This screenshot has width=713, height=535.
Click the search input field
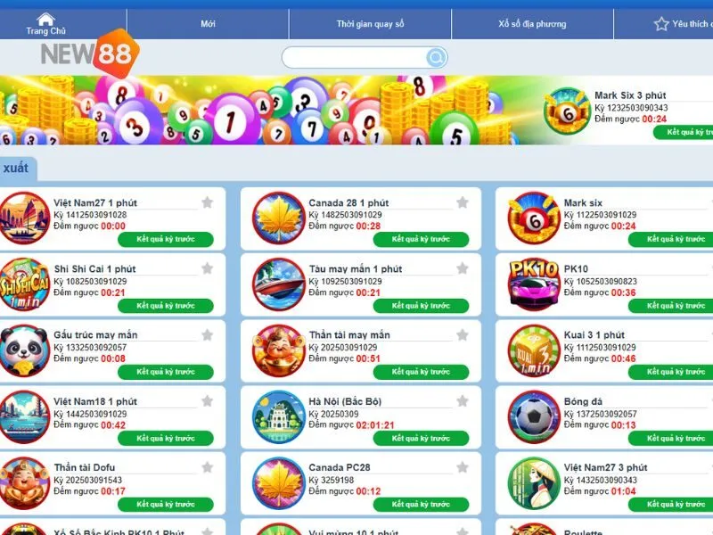coord(355,57)
